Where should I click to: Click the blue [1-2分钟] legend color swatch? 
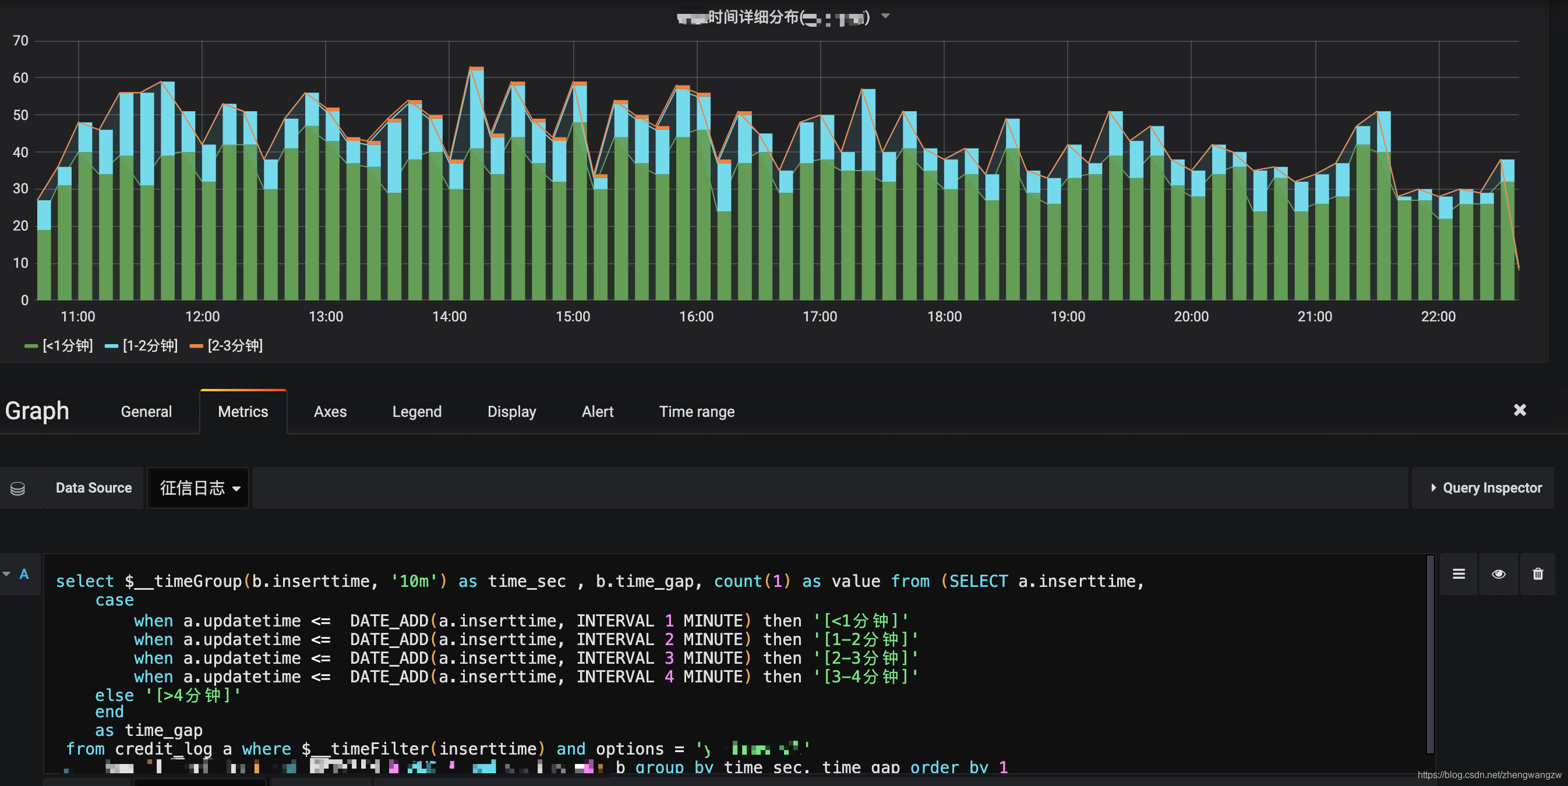[111, 346]
